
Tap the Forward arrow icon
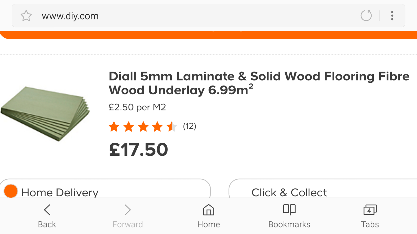[127, 210]
